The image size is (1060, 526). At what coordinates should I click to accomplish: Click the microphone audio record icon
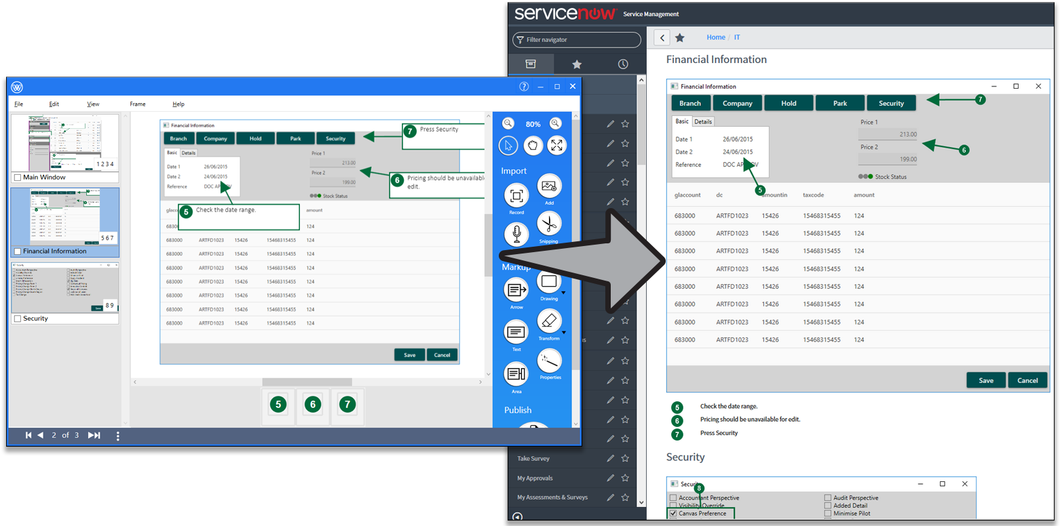pyautogui.click(x=516, y=234)
